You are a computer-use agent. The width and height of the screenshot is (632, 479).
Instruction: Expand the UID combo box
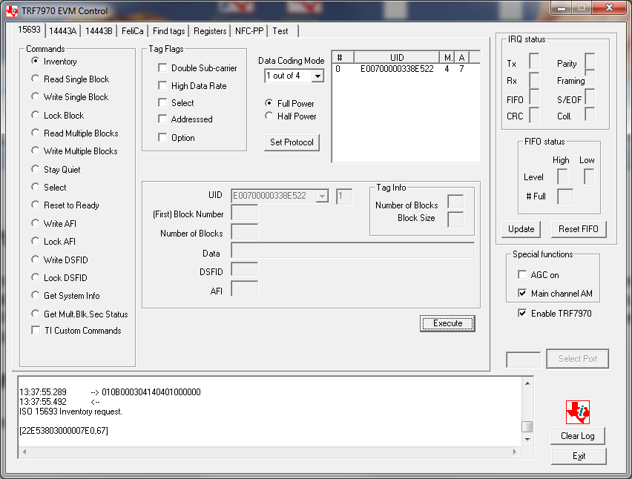323,195
